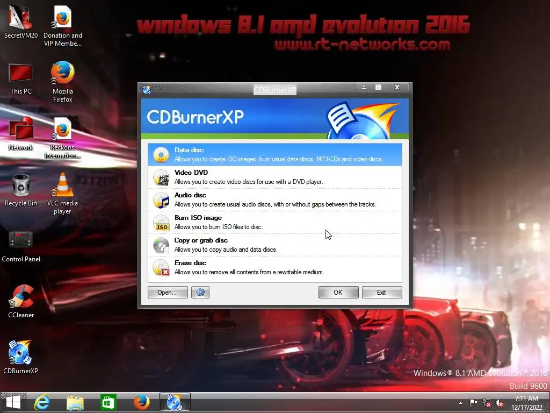Select the CDBurnerXP desktop shortcut
The image size is (550, 413).
21,357
